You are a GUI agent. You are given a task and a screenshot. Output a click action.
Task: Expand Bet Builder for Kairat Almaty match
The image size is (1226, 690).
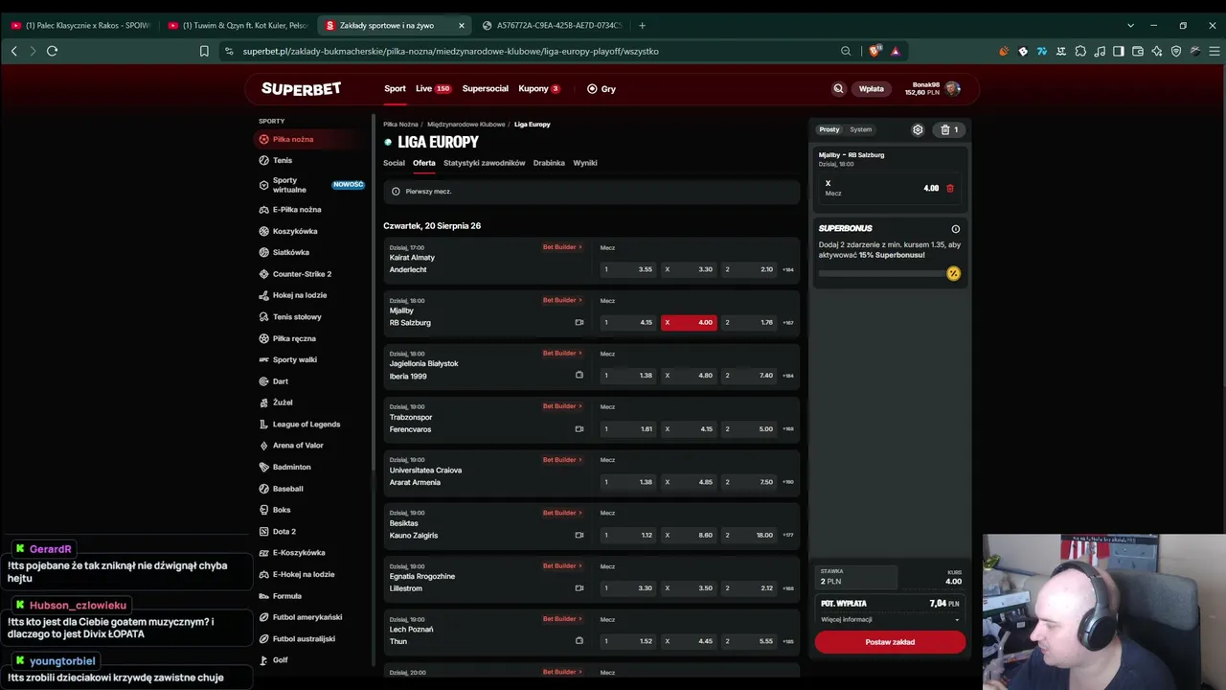click(562, 247)
